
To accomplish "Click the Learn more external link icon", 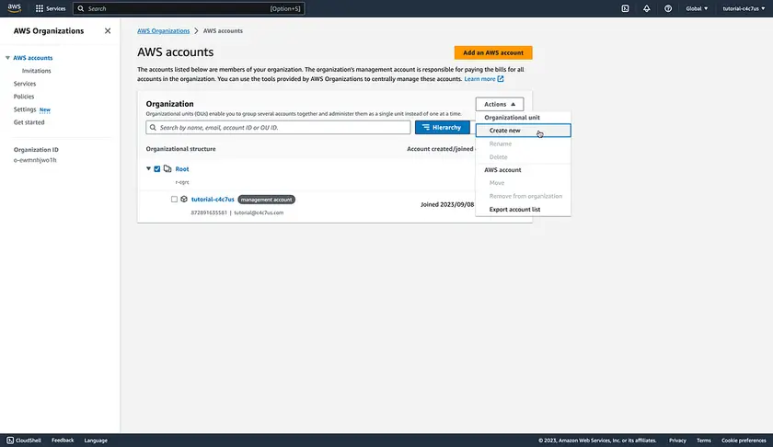I will [x=501, y=79].
